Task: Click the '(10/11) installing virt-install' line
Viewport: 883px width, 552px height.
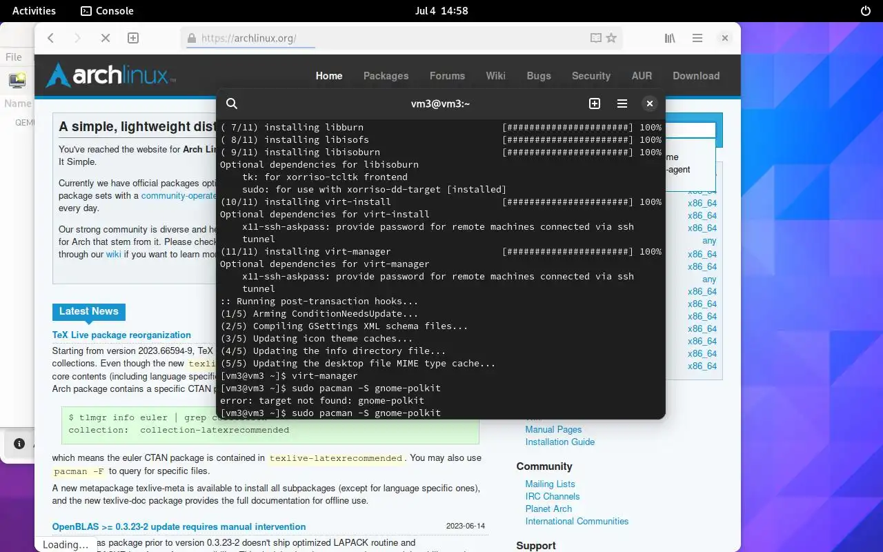Action: (441, 201)
